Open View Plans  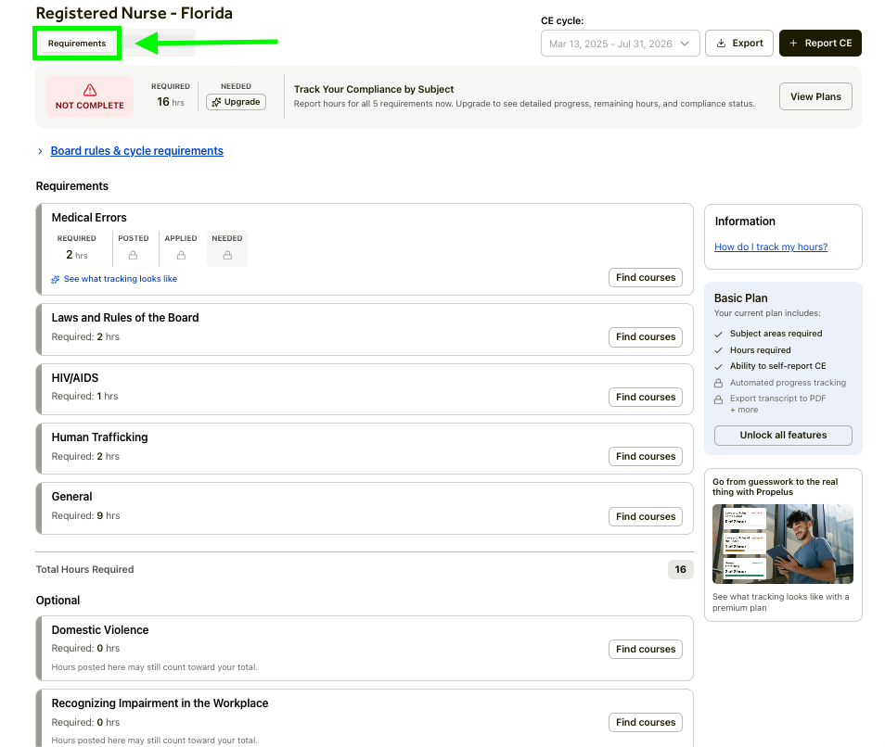pyautogui.click(x=815, y=96)
